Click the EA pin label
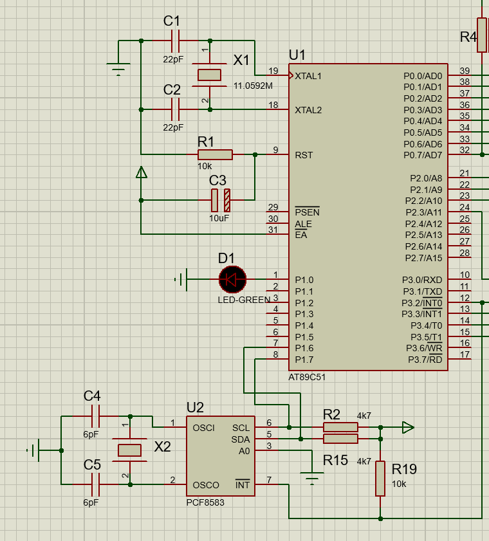The width and height of the screenshot is (489, 541). point(301,235)
